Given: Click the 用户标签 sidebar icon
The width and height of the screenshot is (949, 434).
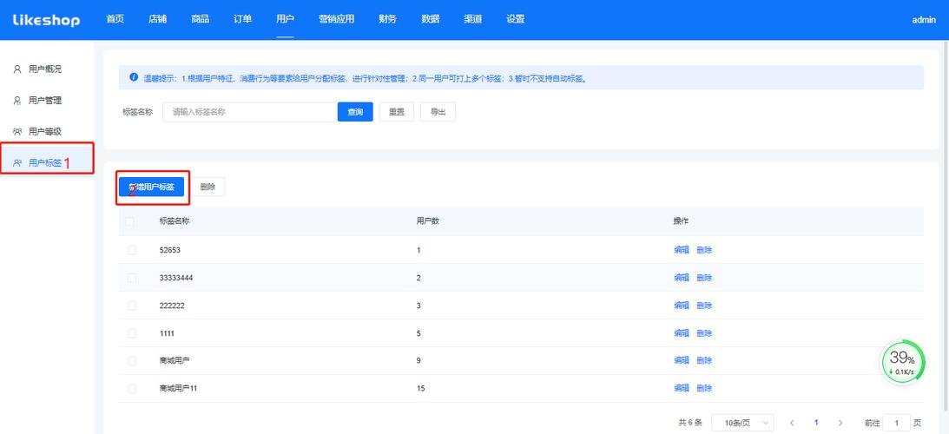Looking at the screenshot, I should pos(17,162).
